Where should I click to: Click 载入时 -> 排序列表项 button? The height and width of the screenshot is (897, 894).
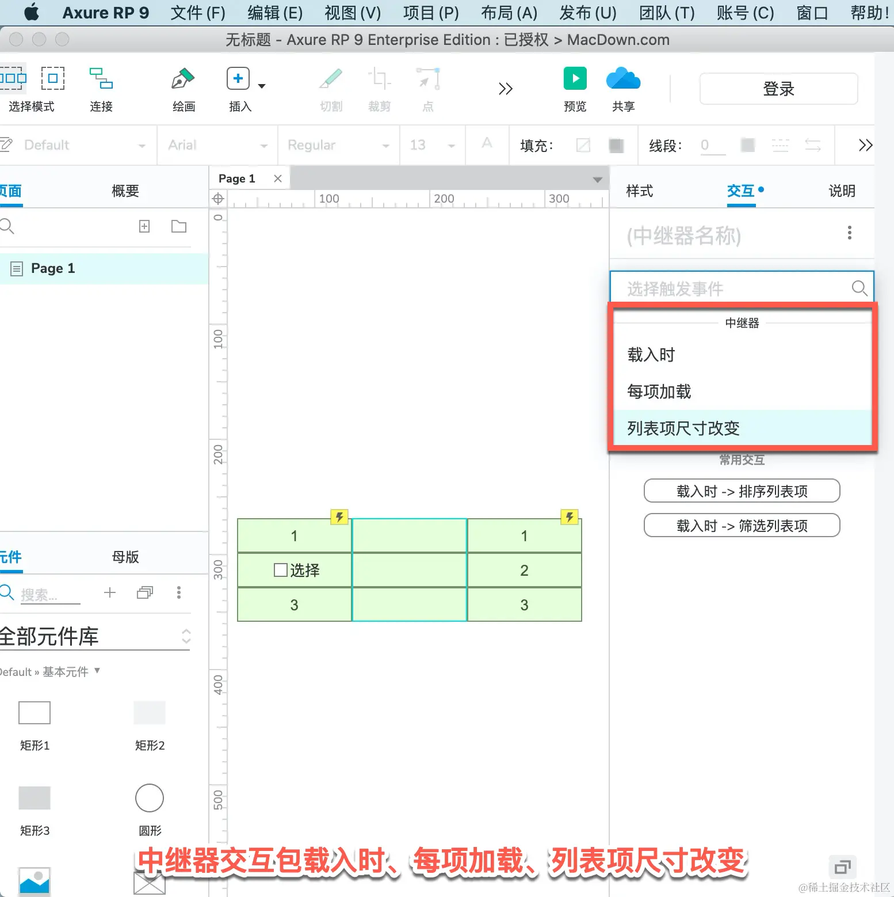click(x=742, y=491)
